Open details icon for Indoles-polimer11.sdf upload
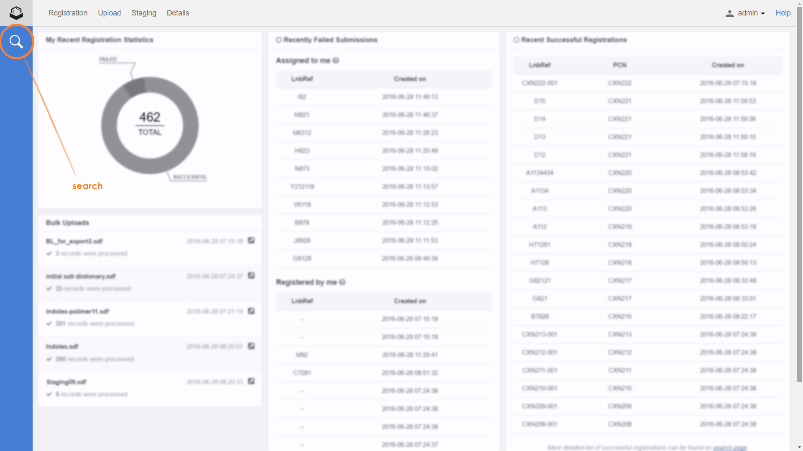The width and height of the screenshot is (803, 451). pos(251,311)
